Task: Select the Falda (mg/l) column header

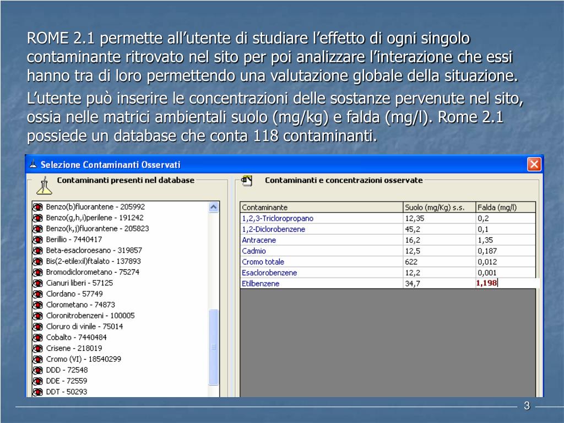Action: pyautogui.click(x=506, y=207)
